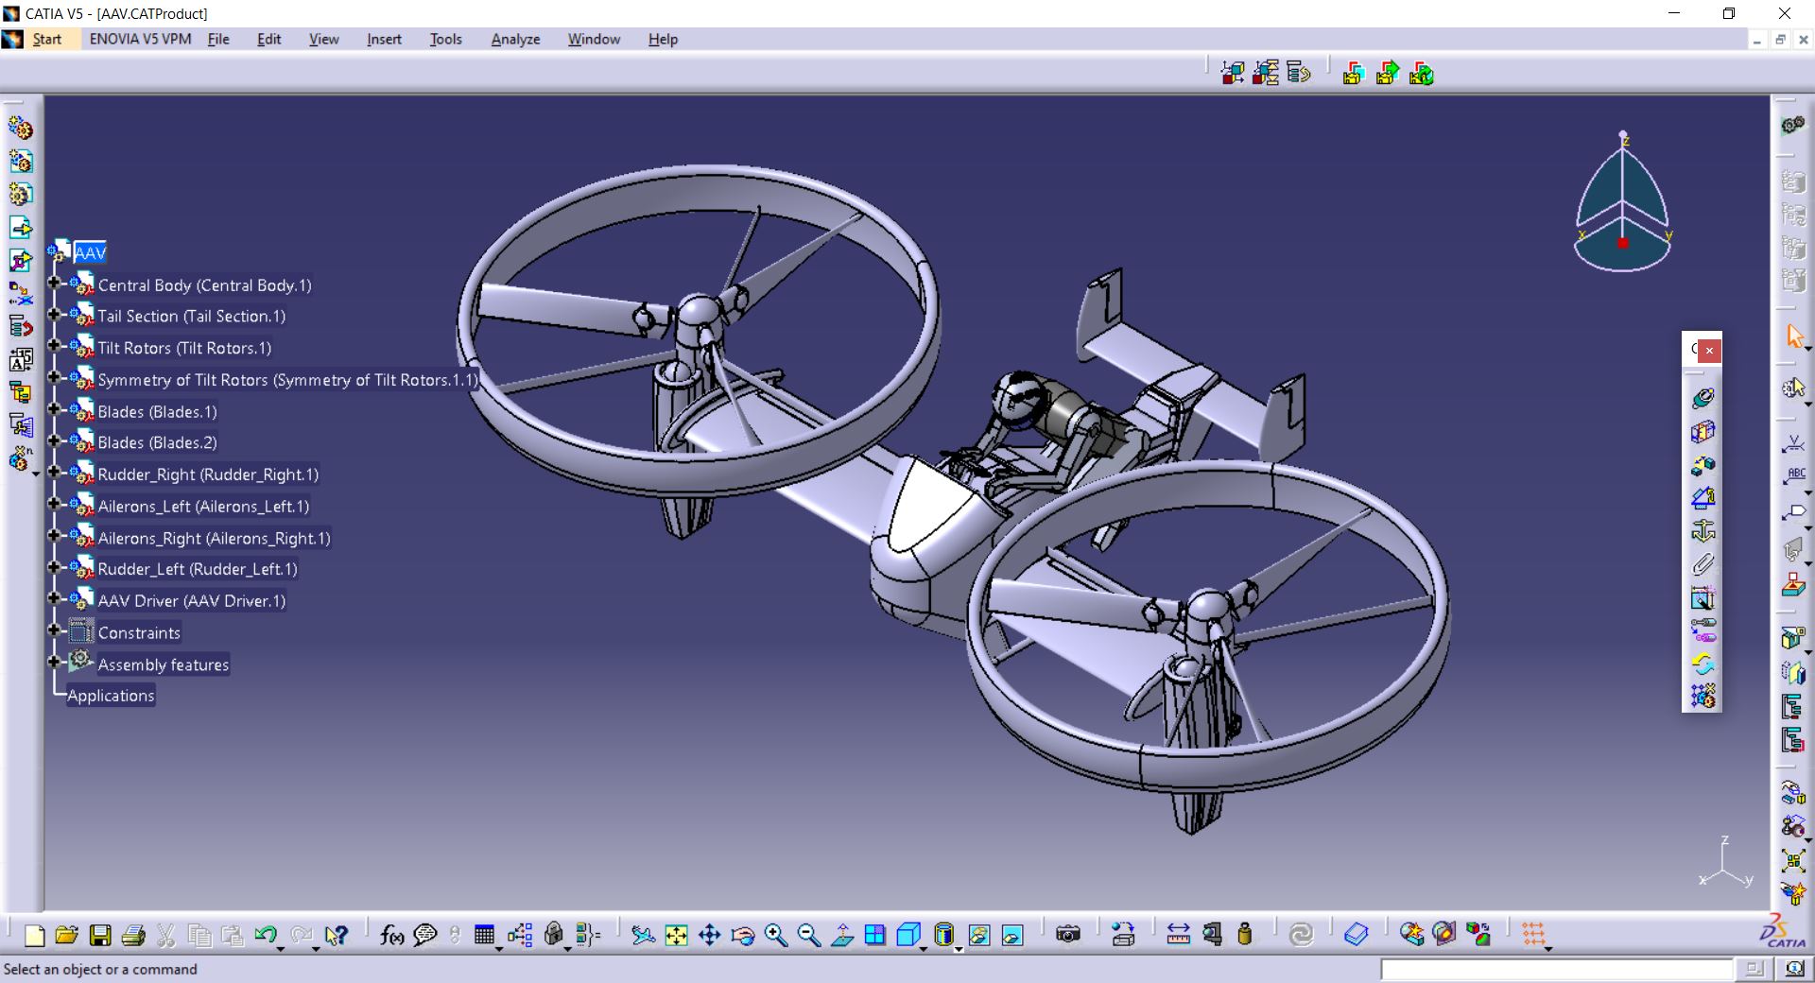Select Ailerons_Right (Ailerons_Right.1) in tree
Viewport: 1815px width, 983px height.
click(x=214, y=538)
